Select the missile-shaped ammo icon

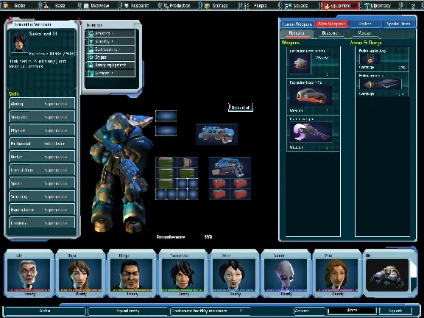(380, 84)
